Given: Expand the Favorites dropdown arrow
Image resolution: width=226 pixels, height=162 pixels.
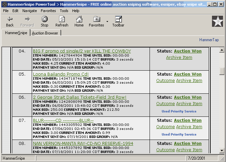Looking at the screenshot, I should (107, 21).
